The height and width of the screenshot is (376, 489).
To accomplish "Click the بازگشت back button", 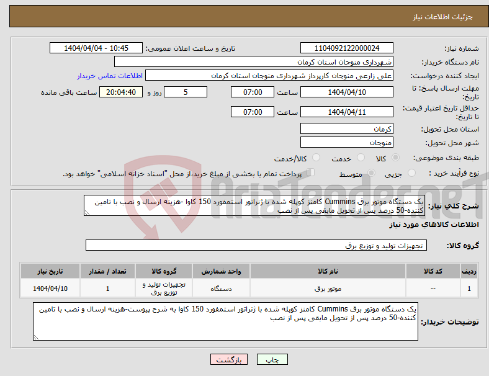I will [x=229, y=359].
